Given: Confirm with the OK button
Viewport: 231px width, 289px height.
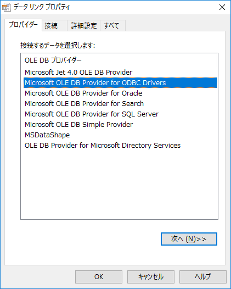Looking at the screenshot, I should coord(99,277).
